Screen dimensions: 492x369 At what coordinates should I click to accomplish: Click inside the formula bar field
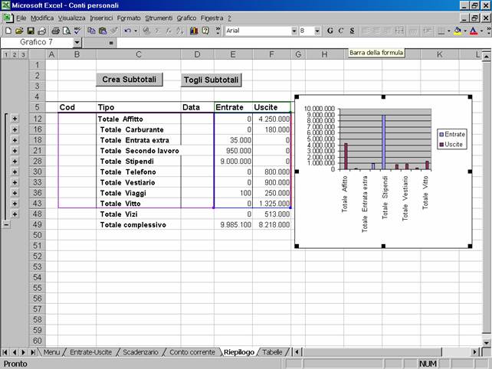(291, 43)
